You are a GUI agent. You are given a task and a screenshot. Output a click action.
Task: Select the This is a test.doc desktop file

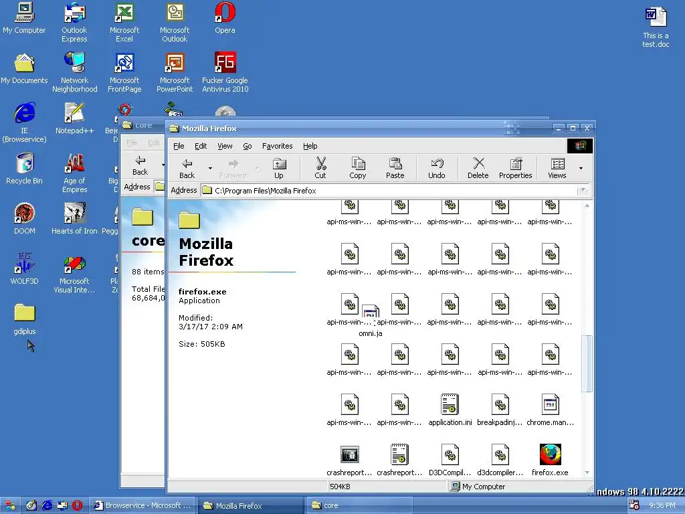click(656, 27)
